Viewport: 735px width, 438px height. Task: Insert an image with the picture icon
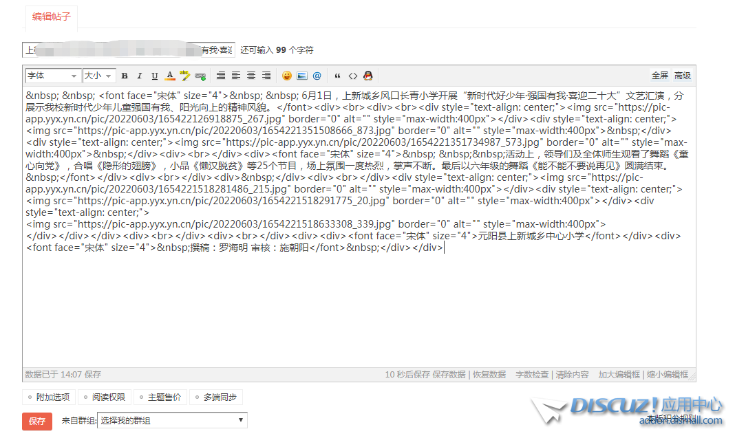302,76
